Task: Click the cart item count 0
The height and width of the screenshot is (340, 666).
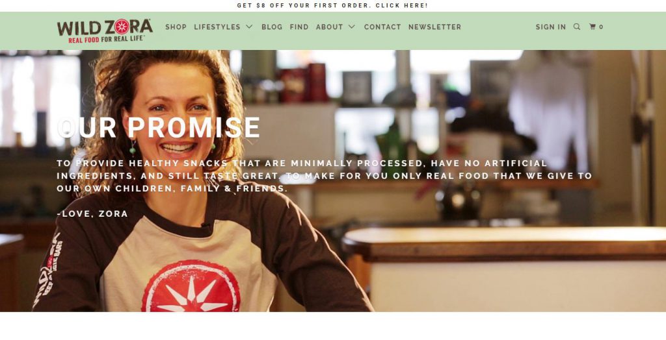Action: click(601, 27)
